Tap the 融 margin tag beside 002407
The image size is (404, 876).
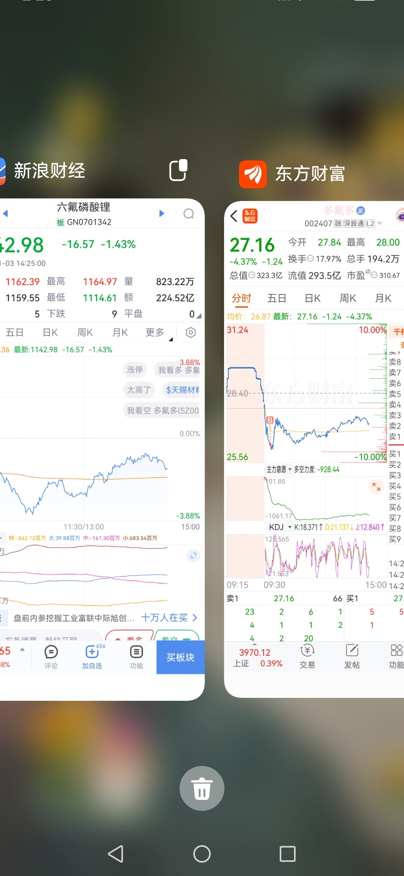(x=338, y=223)
